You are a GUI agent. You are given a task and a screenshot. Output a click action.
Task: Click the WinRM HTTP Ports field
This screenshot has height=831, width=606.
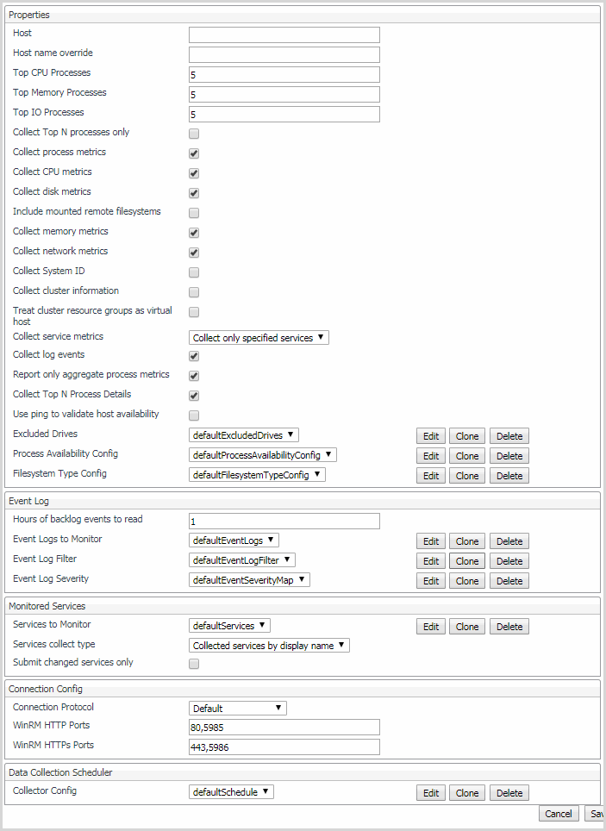(x=284, y=728)
